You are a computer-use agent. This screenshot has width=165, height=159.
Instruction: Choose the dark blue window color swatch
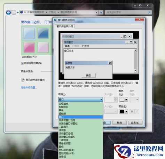pyautogui.click(x=43, y=33)
